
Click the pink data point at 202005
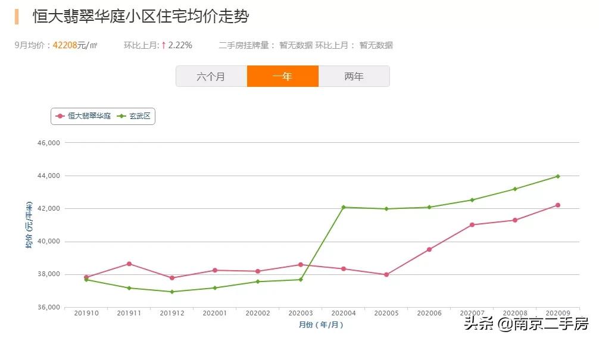point(386,274)
